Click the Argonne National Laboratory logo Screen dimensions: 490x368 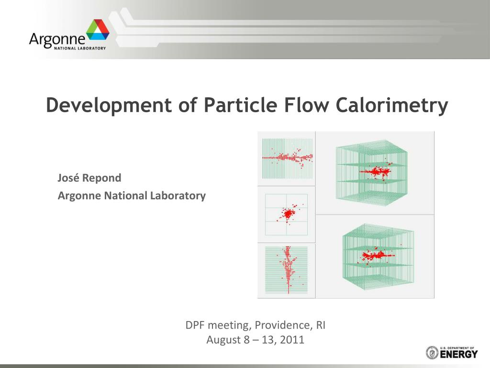click(69, 34)
